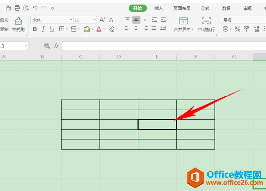Select bottom vertical alignment

click(145, 20)
